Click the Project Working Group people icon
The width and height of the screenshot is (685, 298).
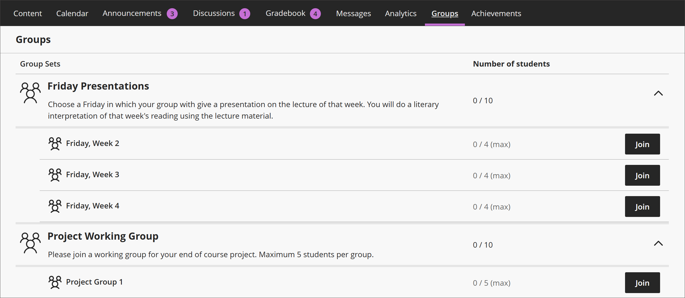pyautogui.click(x=30, y=243)
